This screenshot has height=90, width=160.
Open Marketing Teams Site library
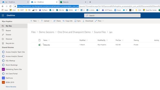click(x=14, y=69)
